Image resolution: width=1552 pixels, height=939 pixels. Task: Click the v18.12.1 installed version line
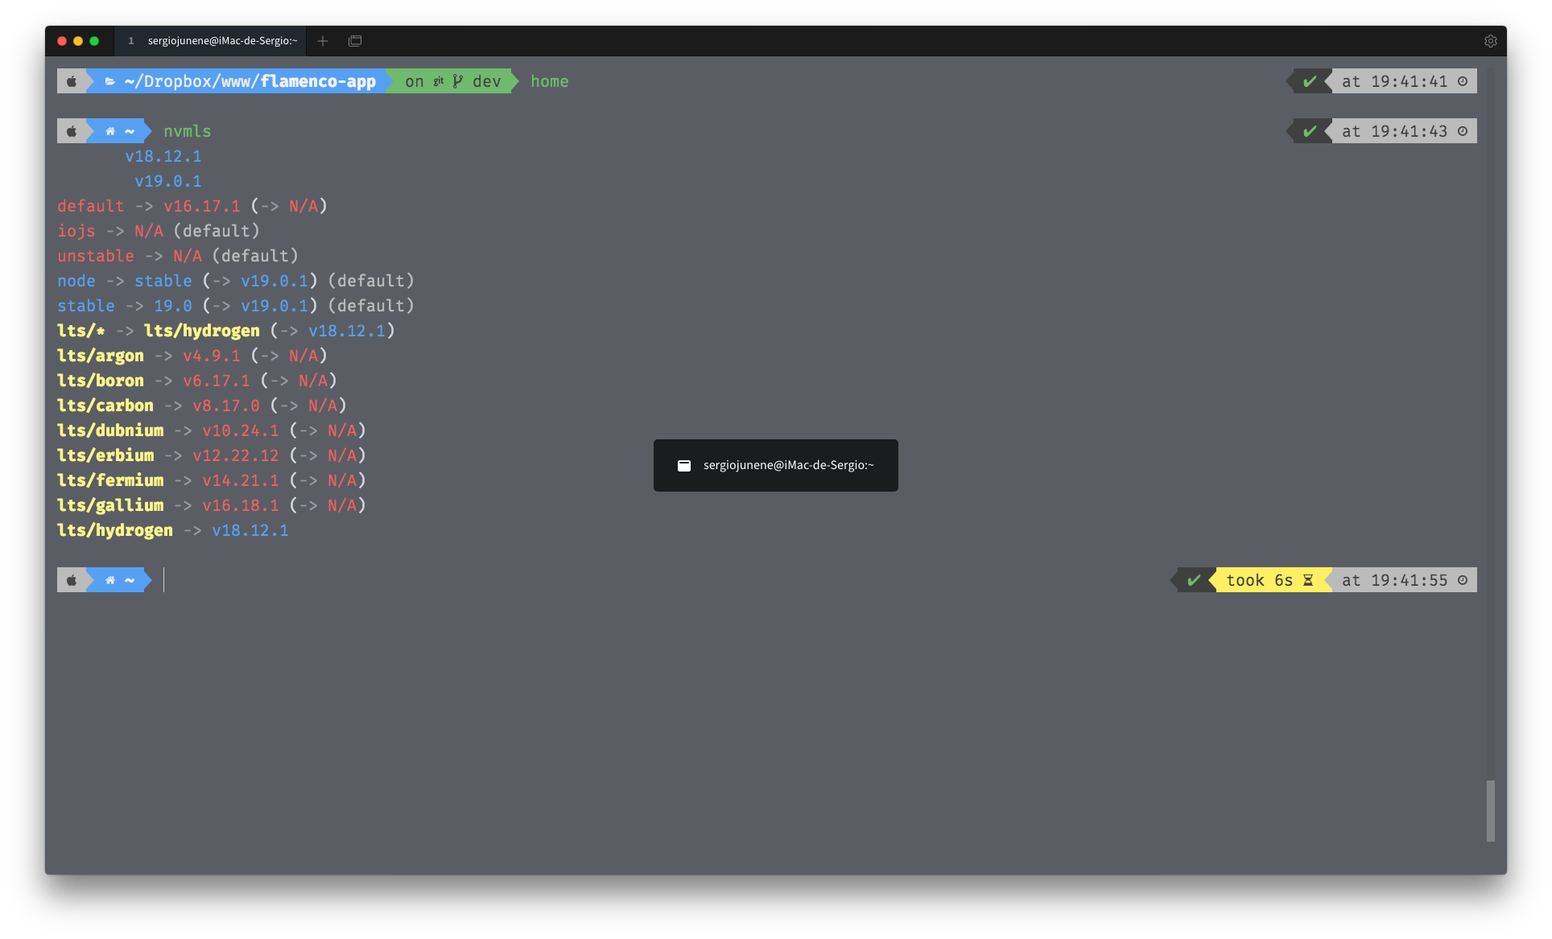pyautogui.click(x=163, y=156)
